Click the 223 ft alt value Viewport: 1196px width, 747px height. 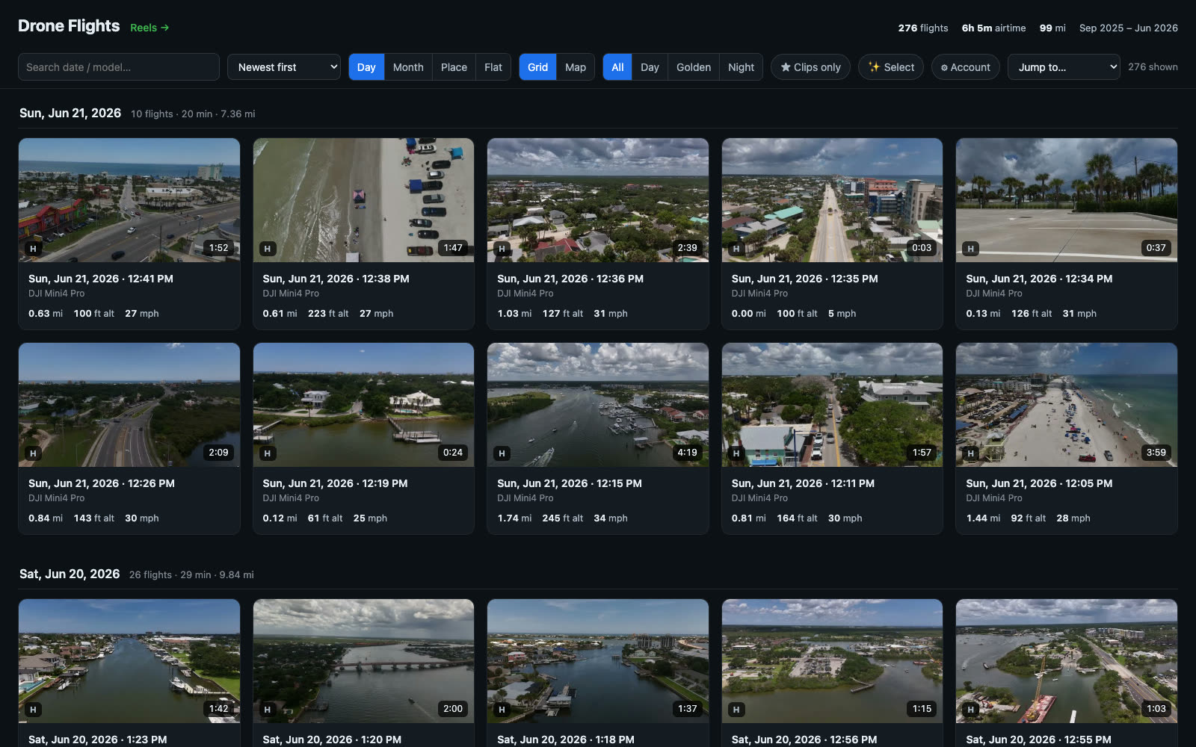(x=328, y=313)
